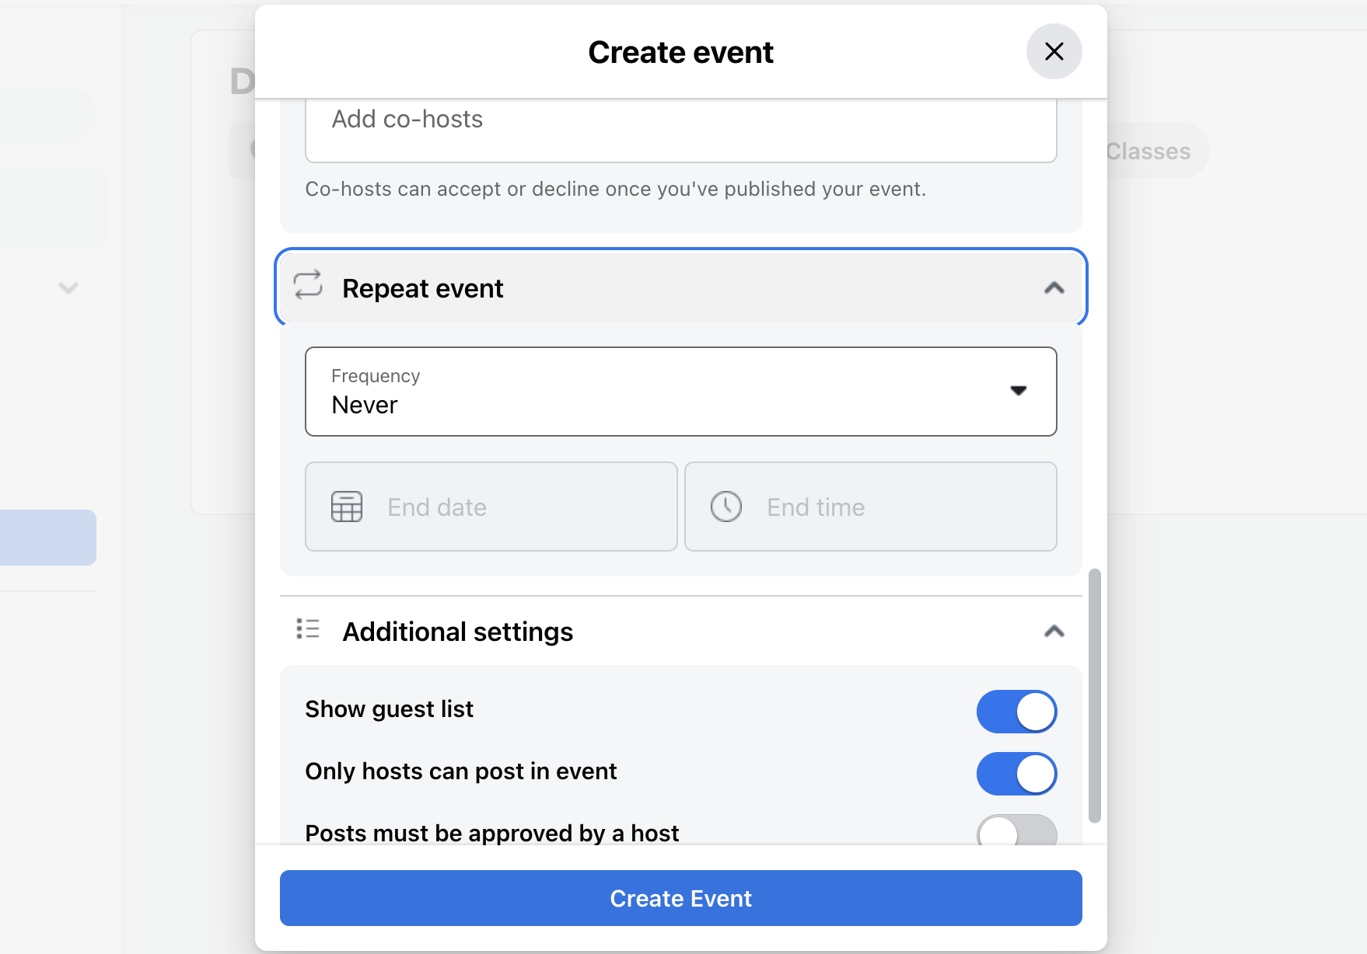This screenshot has height=954, width=1367.
Task: Click the Add co-hosts input field
Action: click(x=680, y=129)
